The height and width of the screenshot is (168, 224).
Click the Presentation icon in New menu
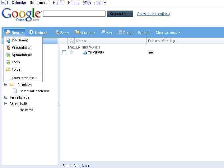pyautogui.click(x=8, y=48)
